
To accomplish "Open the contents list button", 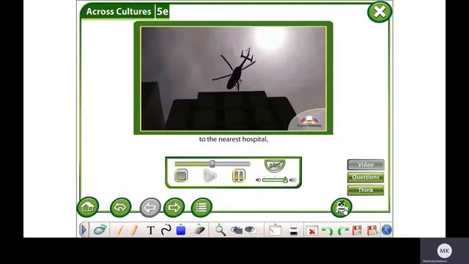I will tap(202, 207).
